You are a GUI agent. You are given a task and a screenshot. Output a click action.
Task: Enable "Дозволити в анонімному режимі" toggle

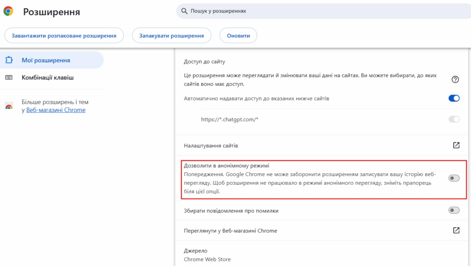coord(454,178)
